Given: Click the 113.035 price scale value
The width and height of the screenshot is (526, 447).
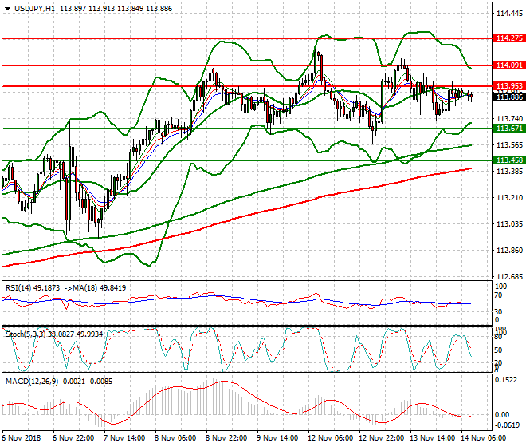Looking at the screenshot, I should [x=509, y=223].
